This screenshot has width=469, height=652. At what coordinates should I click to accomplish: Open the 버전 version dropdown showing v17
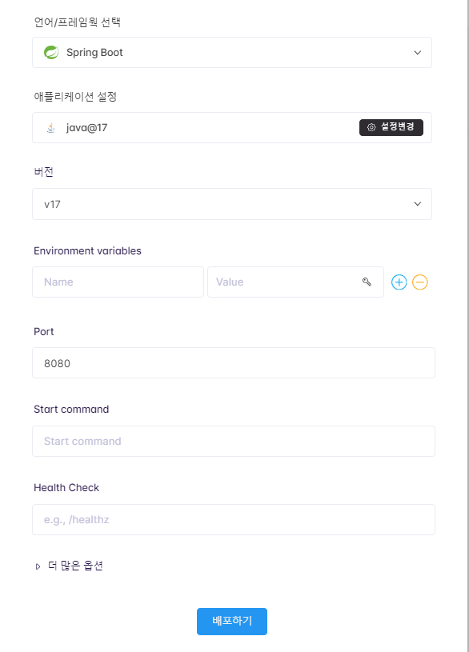coord(232,204)
